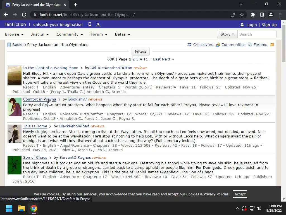The height and width of the screenshot is (215, 286).
Task: Go to page 2 of results
Action: [134, 59]
